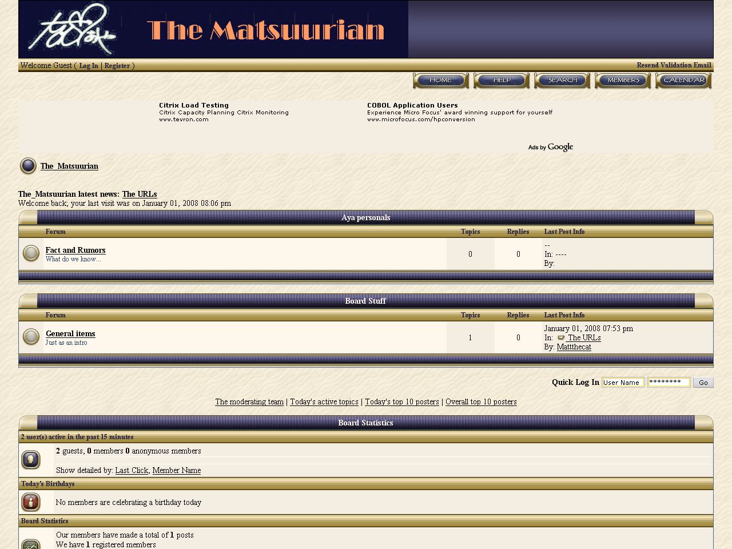
Task: Click the active users lightbulb icon
Action: coord(31,460)
